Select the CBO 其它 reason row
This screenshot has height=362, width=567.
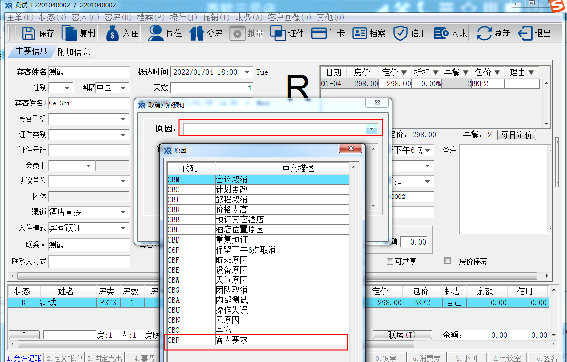[x=258, y=330]
